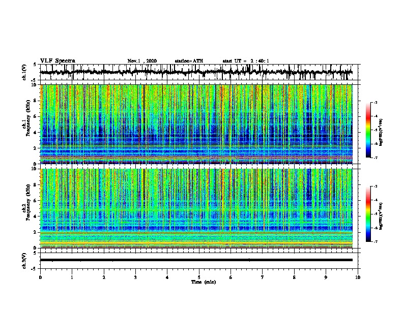The height and width of the screenshot is (311, 403).
Task: Click the ch.1 log(PSD) color bar unit label
Action: click(381, 133)
